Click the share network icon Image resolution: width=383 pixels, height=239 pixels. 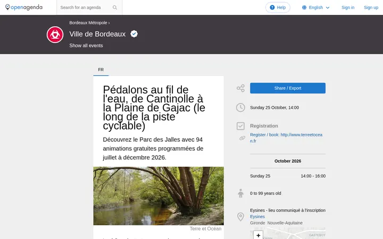(240, 88)
